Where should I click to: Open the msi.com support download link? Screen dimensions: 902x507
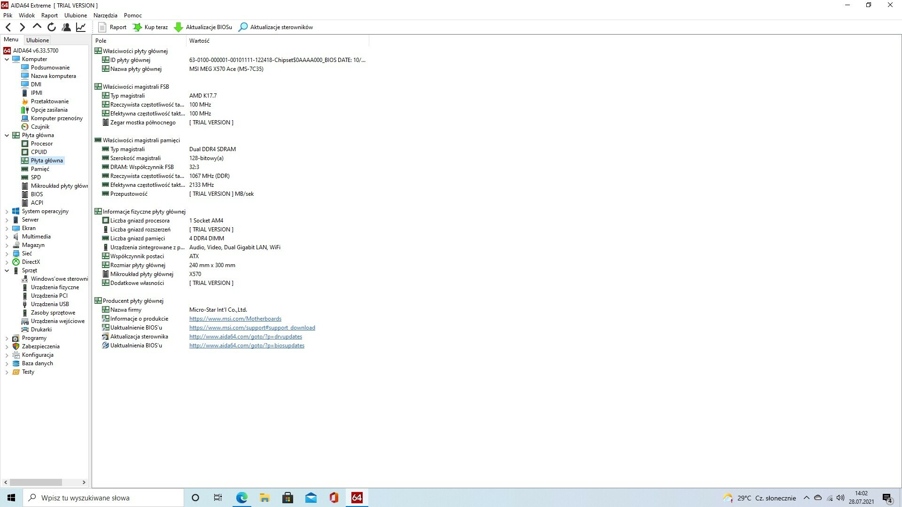click(252, 328)
